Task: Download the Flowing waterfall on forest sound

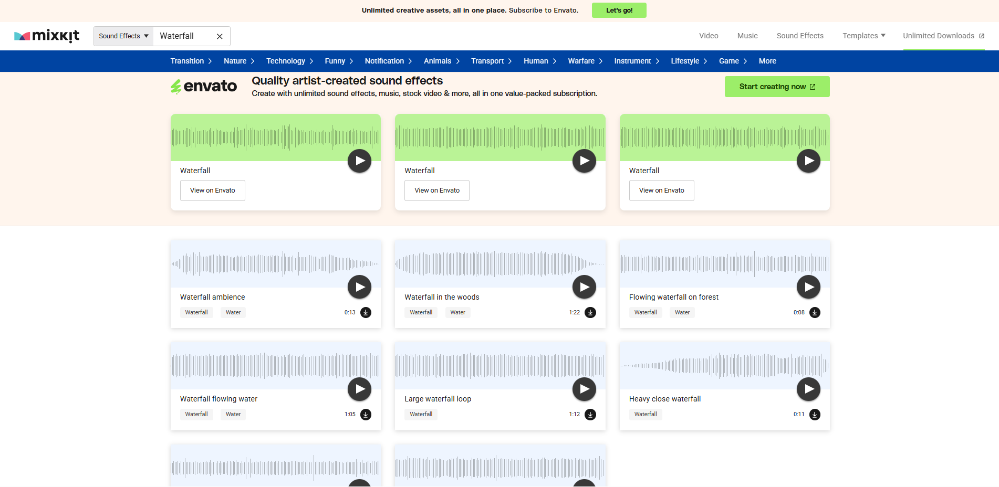Action: point(815,312)
